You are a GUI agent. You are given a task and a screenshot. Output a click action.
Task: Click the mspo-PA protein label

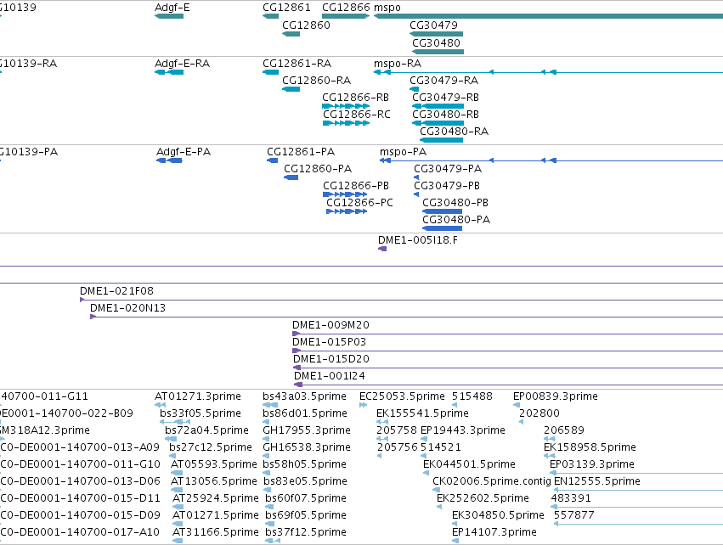pyautogui.click(x=403, y=152)
